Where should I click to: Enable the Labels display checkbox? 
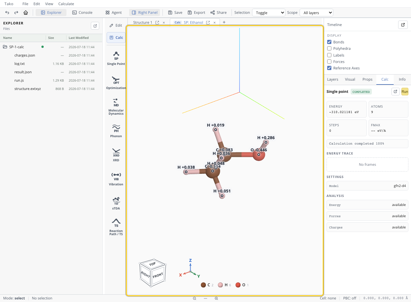coord(329,55)
